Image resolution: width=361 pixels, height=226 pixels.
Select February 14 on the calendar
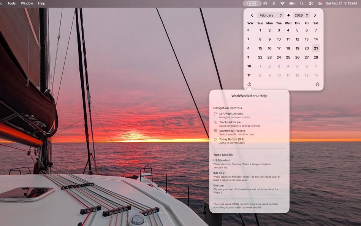[x=316, y=39]
